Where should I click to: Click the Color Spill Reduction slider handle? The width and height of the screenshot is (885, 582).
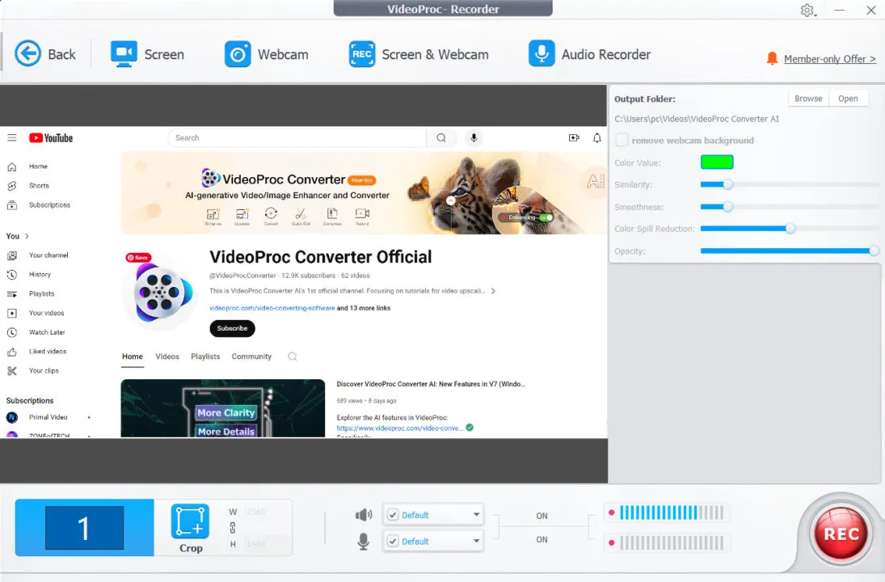790,229
